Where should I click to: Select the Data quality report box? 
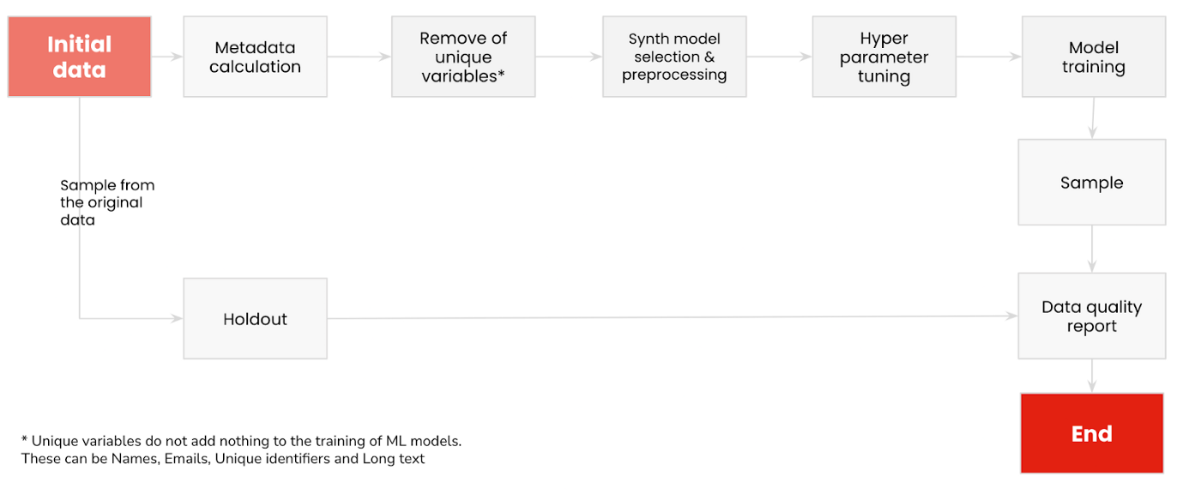point(1092,316)
